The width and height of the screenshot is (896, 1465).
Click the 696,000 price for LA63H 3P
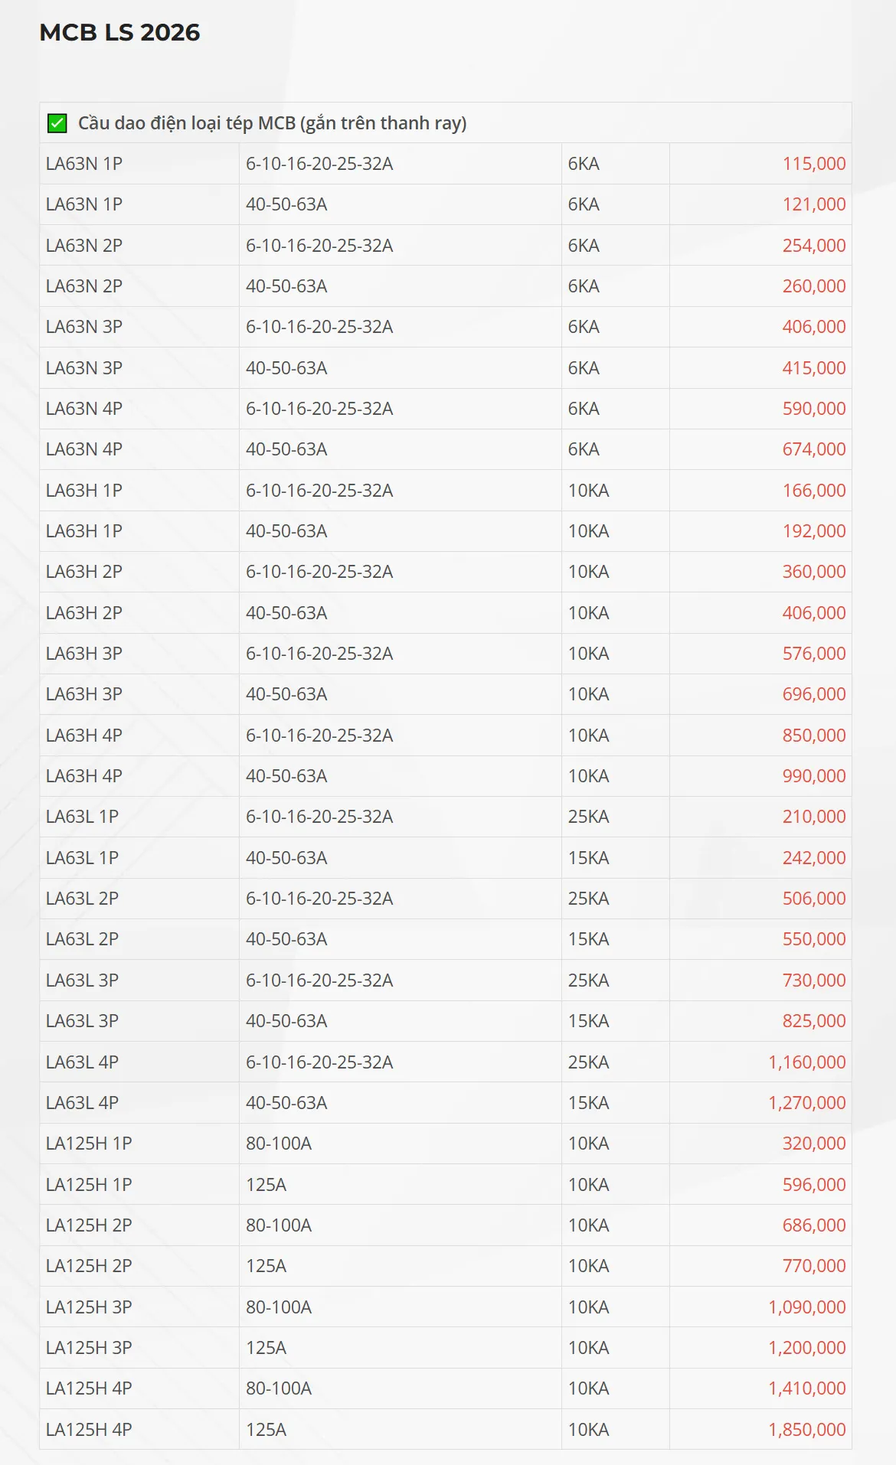tap(813, 694)
